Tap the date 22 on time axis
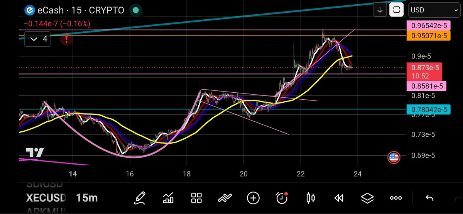This screenshot has height=214, width=463. click(301, 173)
